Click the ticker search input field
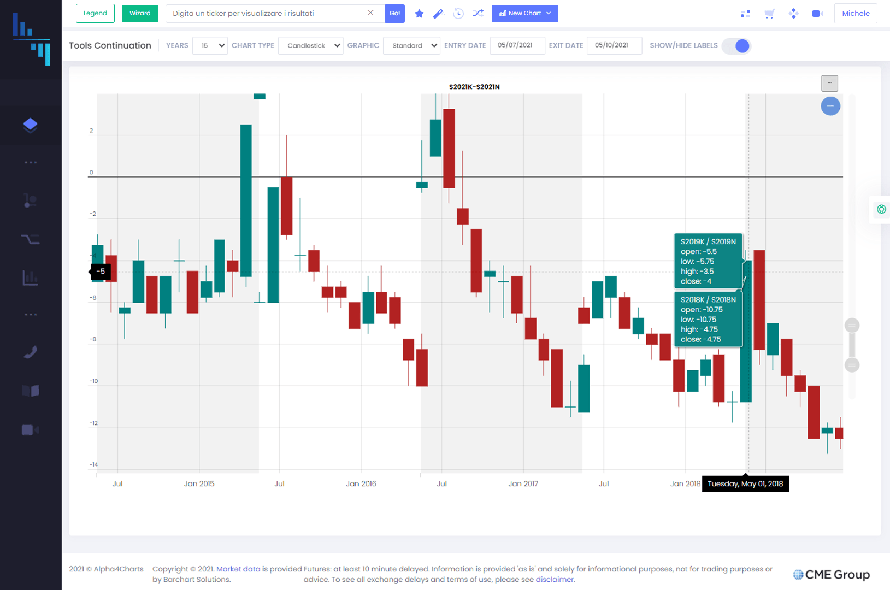Screen dimensions: 890x590 click(268, 14)
